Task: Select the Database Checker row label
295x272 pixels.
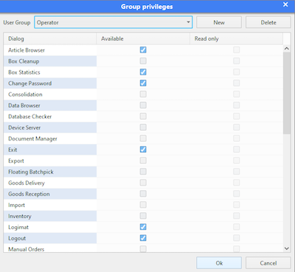Action: point(29,117)
